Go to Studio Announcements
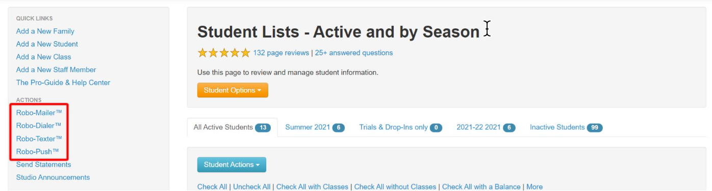The width and height of the screenshot is (712, 191). [x=53, y=177]
